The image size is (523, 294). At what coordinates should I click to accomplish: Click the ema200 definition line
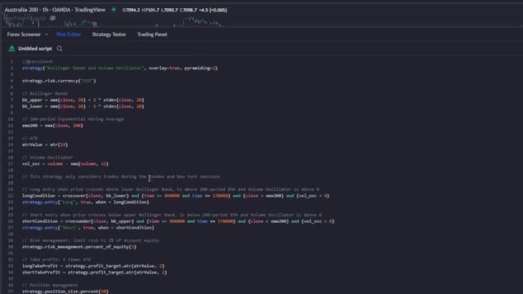[52, 126]
